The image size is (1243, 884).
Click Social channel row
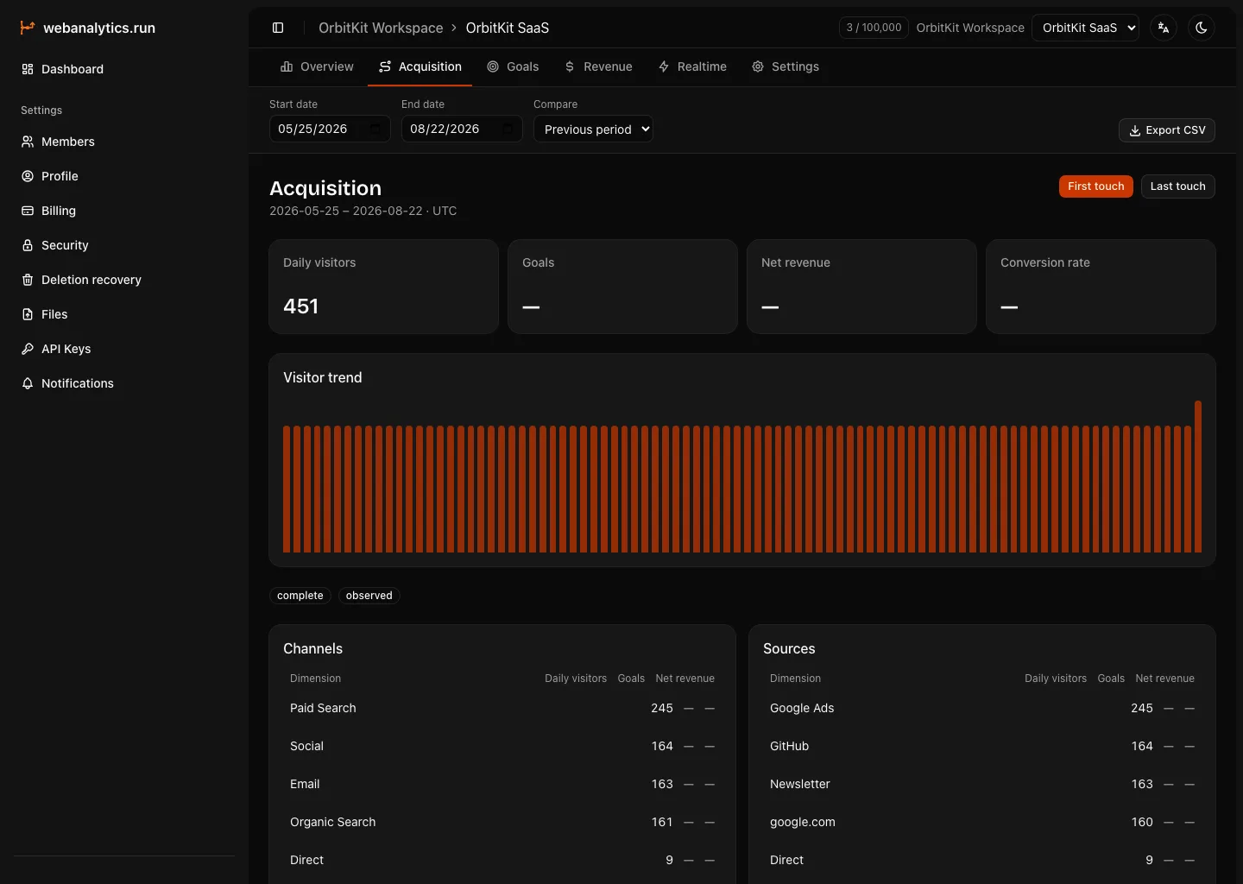click(502, 746)
